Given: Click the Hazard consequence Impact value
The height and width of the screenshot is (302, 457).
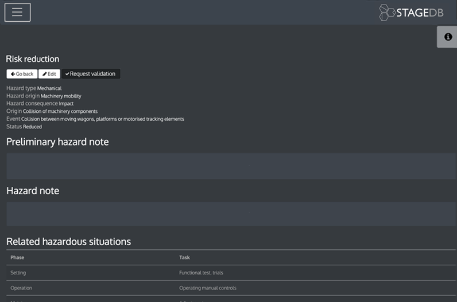Looking at the screenshot, I should coord(66,104).
